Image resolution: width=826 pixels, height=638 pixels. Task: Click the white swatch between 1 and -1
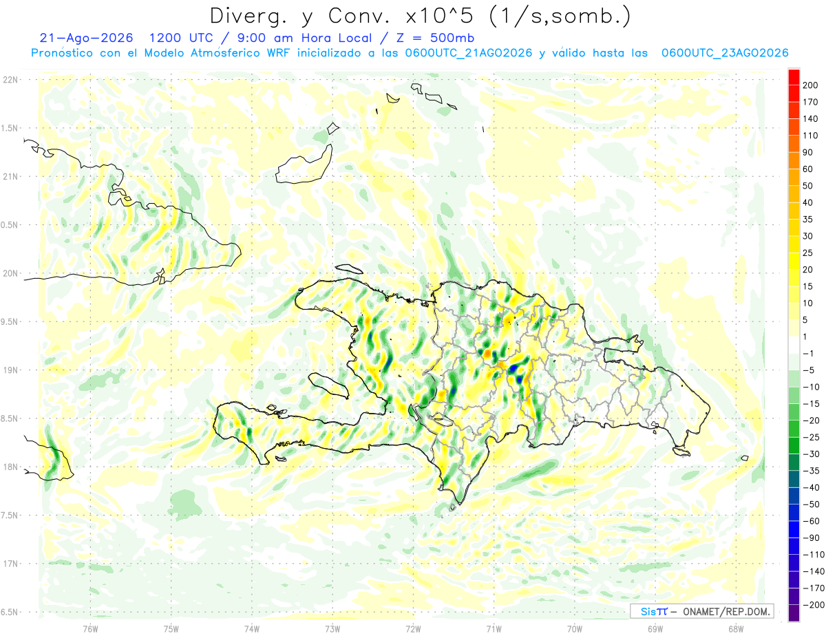(794, 345)
